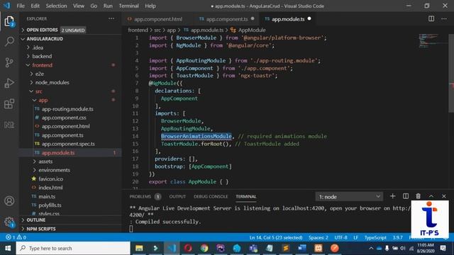Open the Terminal menu
This screenshot has height=255, width=454.
129,6
